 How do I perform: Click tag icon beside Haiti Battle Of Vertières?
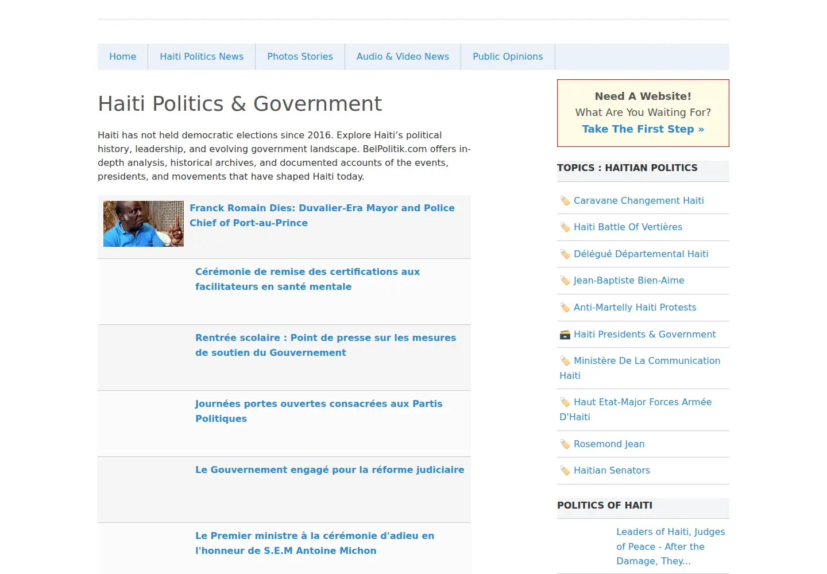tap(565, 227)
